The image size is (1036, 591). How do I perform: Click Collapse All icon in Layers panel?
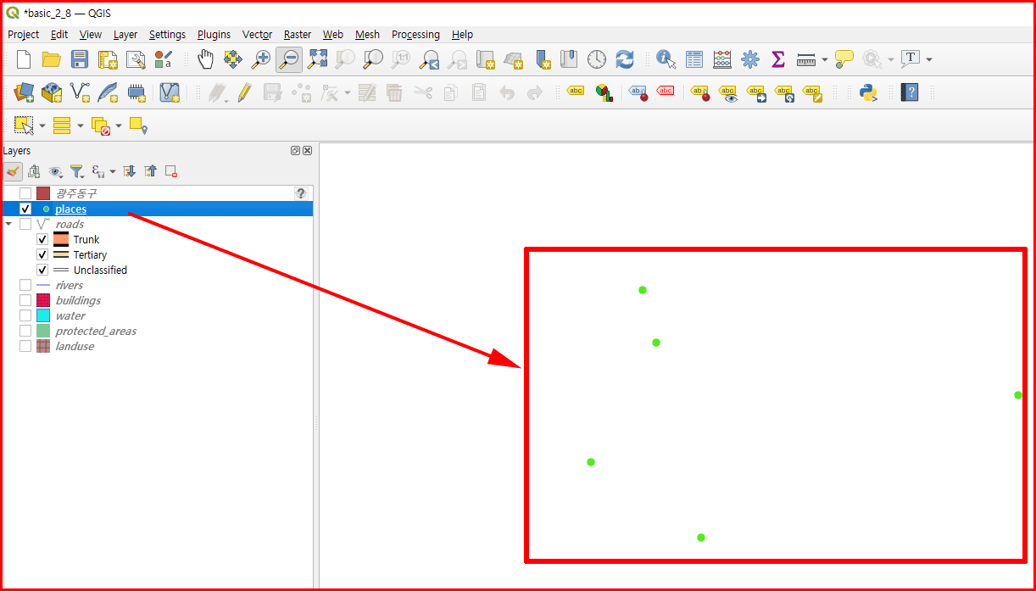point(150,171)
